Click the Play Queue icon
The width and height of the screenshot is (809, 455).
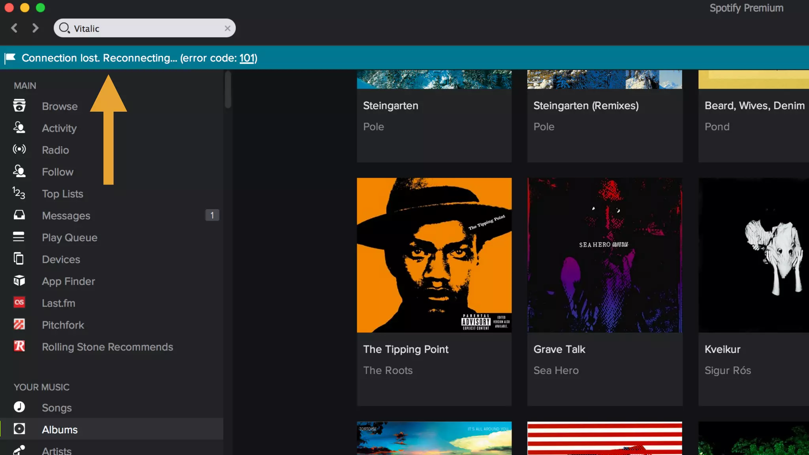(x=19, y=237)
